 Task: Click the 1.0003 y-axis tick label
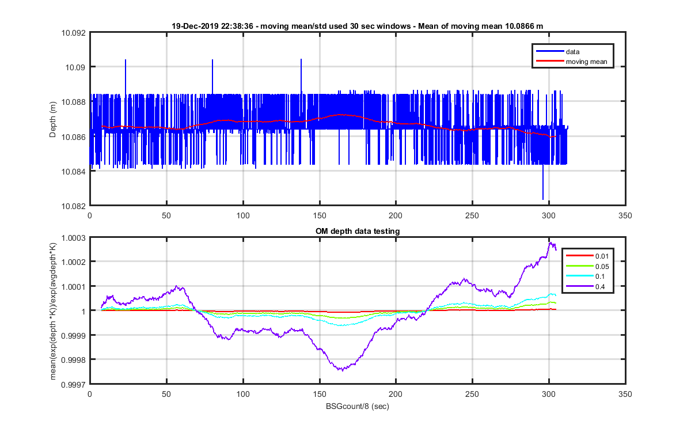[74, 238]
